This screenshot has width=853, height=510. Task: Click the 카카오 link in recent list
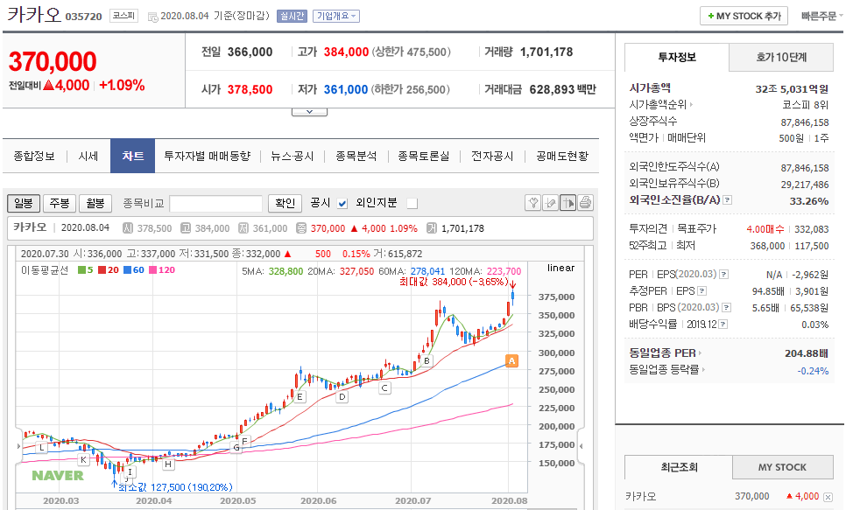tap(641, 496)
